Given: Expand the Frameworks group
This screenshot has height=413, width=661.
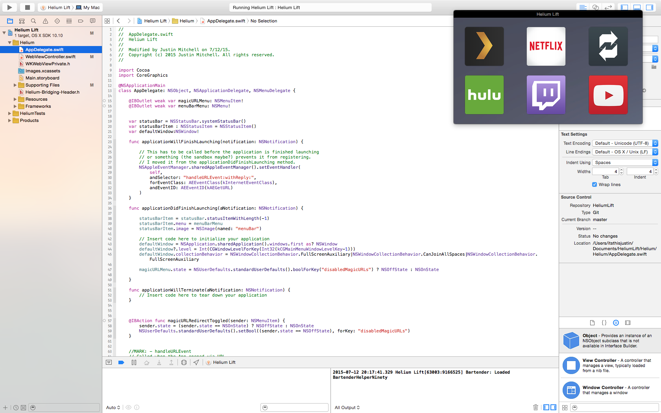Looking at the screenshot, I should click(15, 106).
